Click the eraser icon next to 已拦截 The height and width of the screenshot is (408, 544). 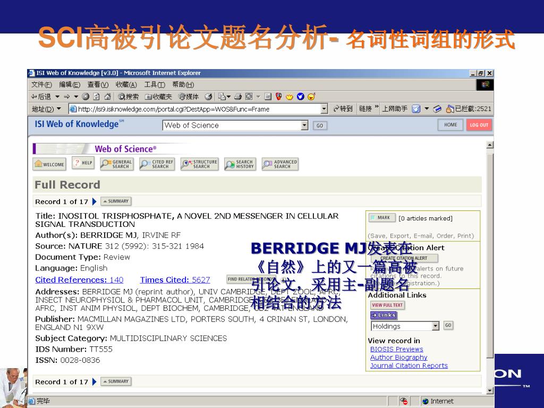tap(438, 109)
